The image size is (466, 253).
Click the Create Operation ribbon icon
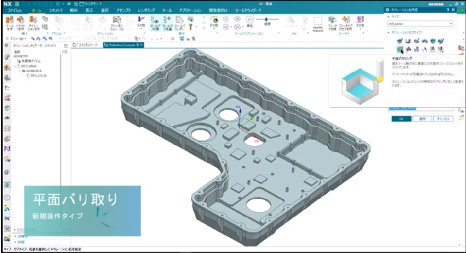(x=33, y=23)
